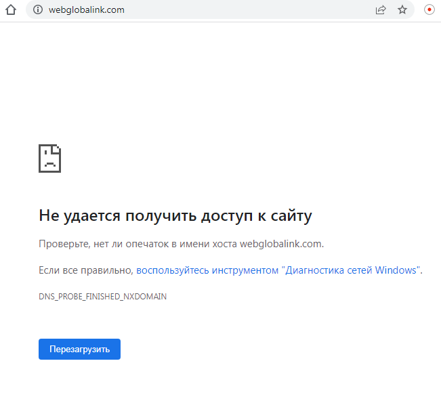This screenshot has width=441, height=401.
Task: Open the red dot extension icon
Action: pyautogui.click(x=429, y=9)
